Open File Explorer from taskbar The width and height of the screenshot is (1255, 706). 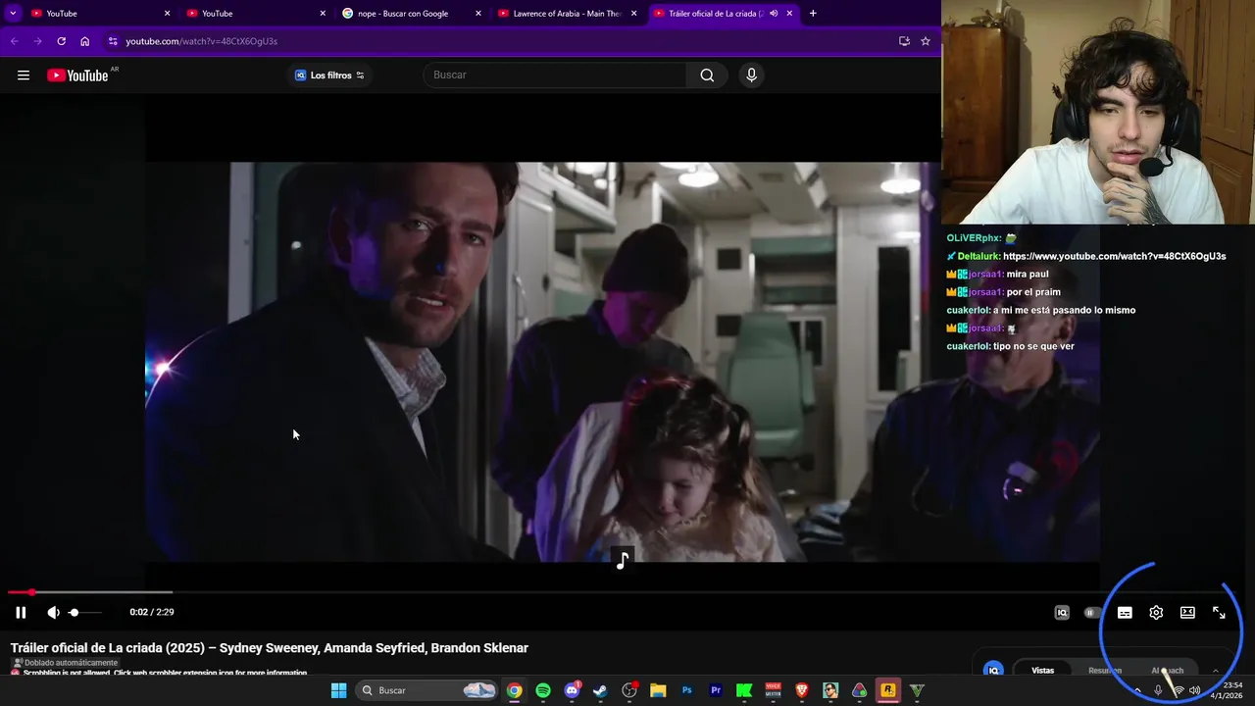(x=658, y=690)
